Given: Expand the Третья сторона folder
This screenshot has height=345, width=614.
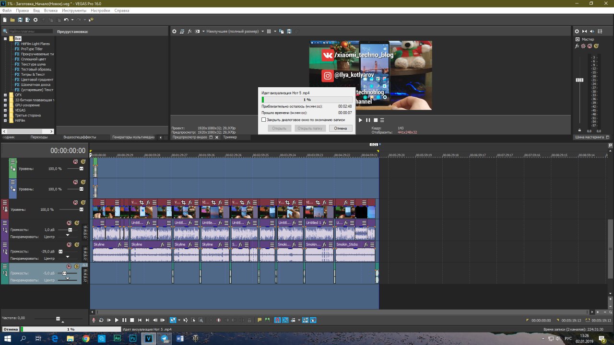Looking at the screenshot, I should click(5, 115).
